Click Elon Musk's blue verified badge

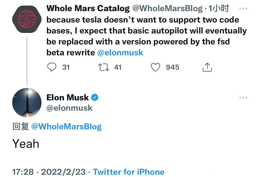(95, 97)
